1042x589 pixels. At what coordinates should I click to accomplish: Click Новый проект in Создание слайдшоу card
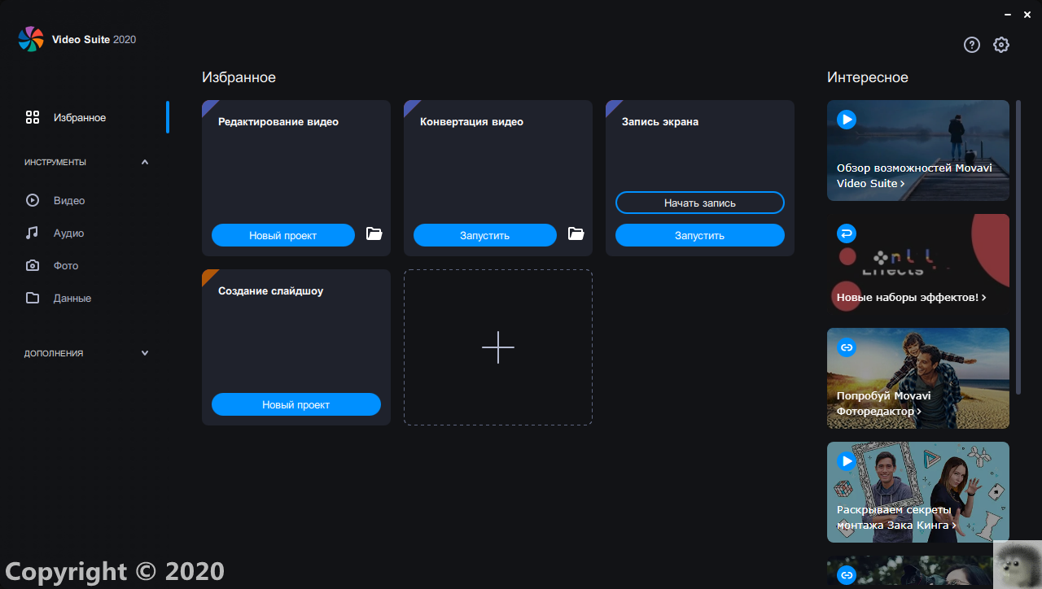pos(296,404)
